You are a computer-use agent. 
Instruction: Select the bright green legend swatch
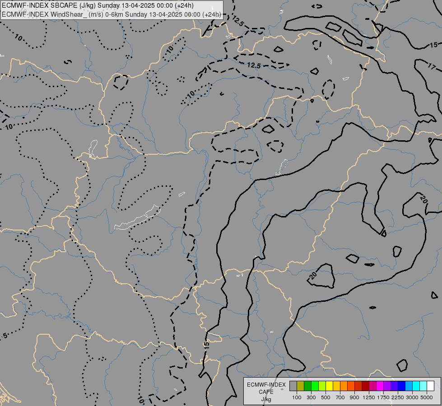315,386
